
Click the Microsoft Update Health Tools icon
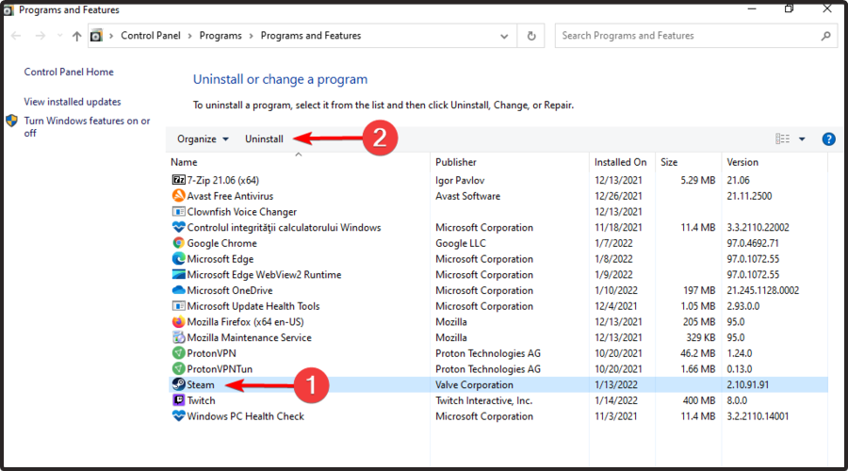click(178, 305)
